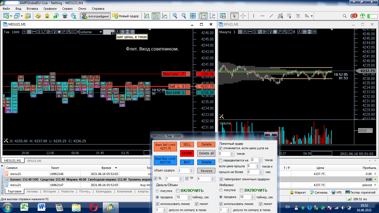
Task: Draw a vertical line on the chart
Action: point(254,16)
